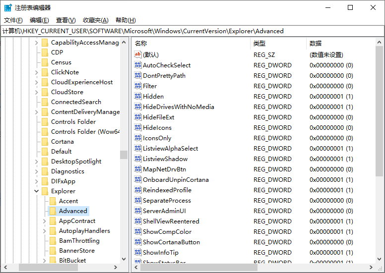Click the DWORD icon beside IconsOnly

pyautogui.click(x=138, y=138)
